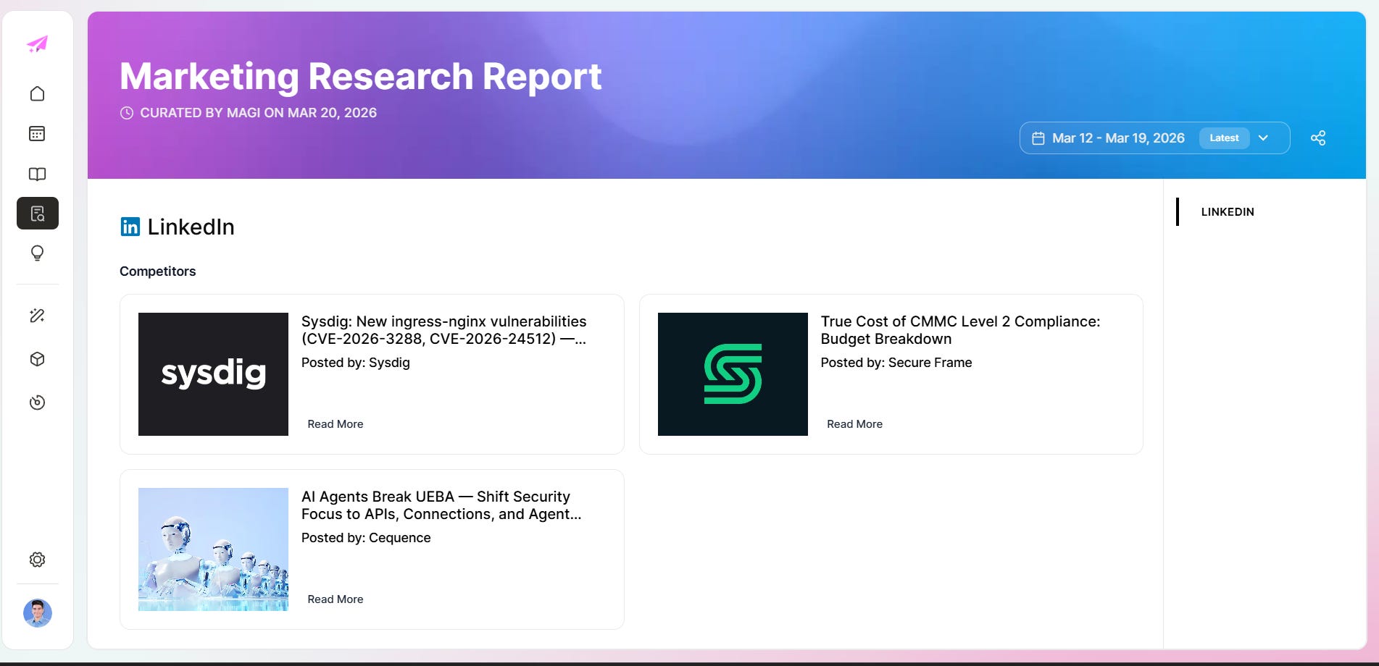Click 'CURATED BY MAGI ON MAR 20, 2026' text

point(259,113)
